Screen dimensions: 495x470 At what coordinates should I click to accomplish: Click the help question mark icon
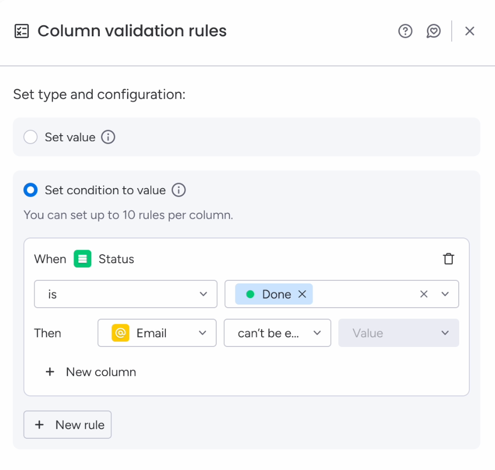(405, 31)
